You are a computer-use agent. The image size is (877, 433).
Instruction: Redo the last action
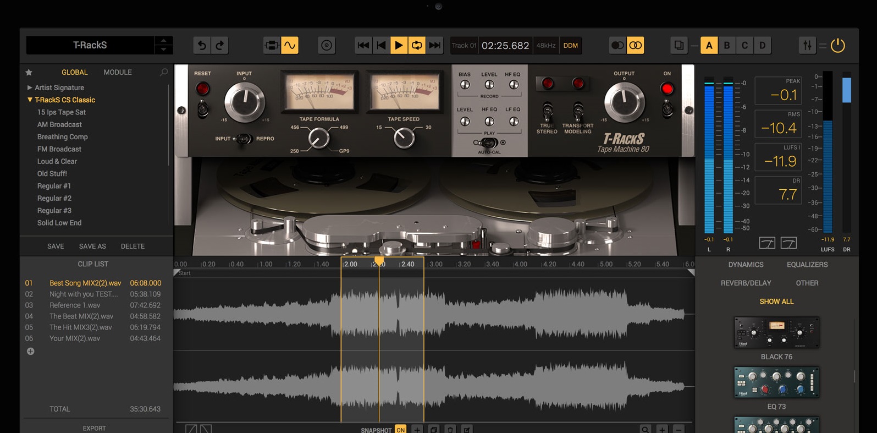point(220,45)
